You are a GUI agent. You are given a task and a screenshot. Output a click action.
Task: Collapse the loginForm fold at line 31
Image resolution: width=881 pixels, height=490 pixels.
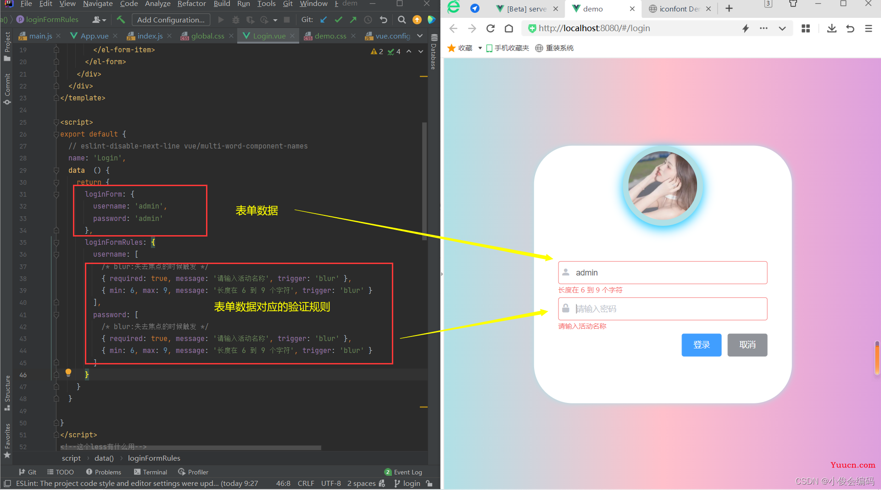(x=56, y=194)
